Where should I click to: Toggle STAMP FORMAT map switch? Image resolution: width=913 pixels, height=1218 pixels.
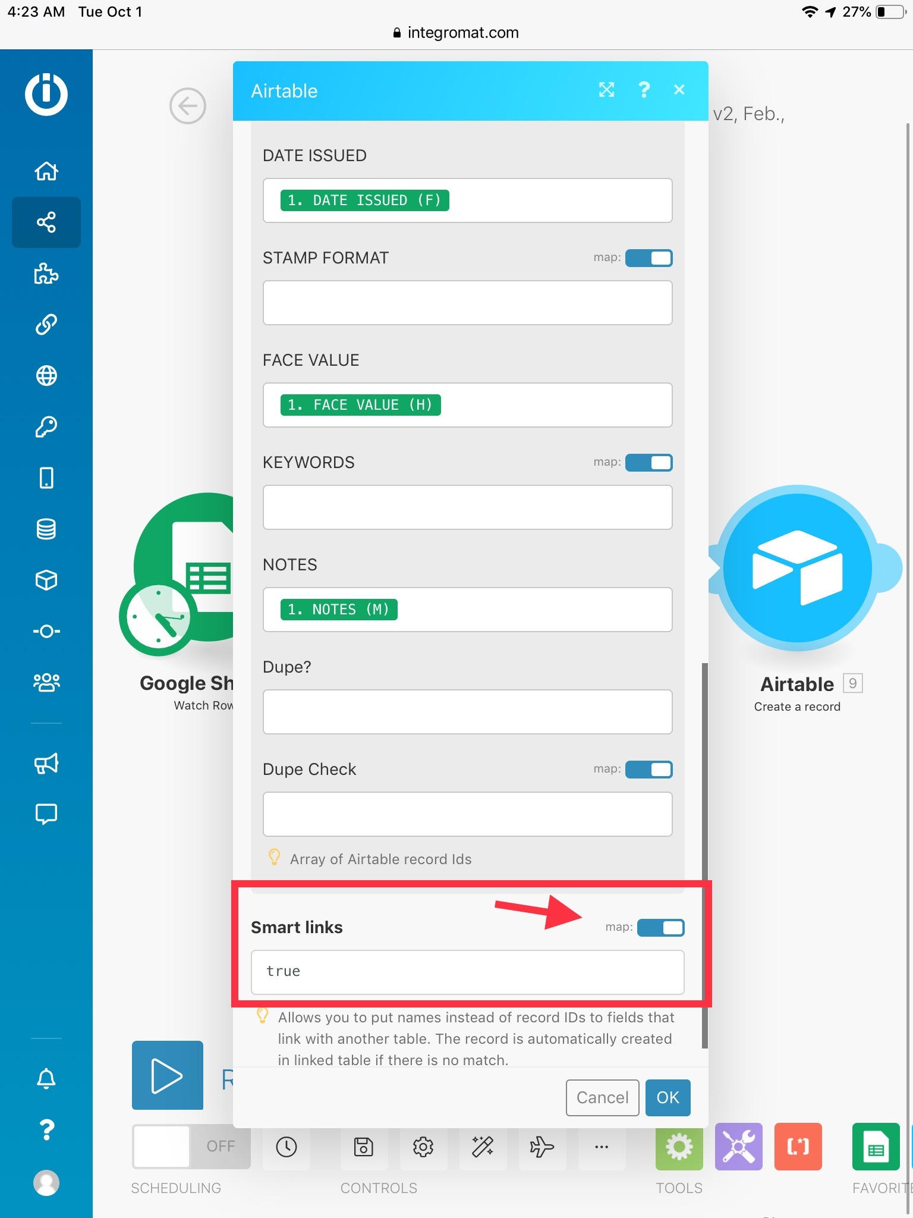point(649,258)
